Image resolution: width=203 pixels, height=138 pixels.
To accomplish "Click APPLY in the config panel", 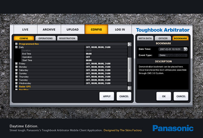I will [x=107, y=96].
